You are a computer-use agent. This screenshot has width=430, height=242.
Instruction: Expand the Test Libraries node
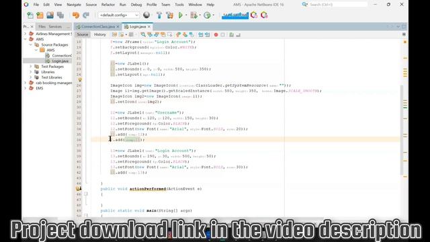coord(31,77)
